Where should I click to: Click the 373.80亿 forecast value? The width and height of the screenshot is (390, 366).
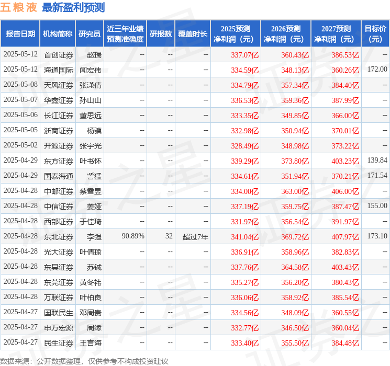pos(295,161)
